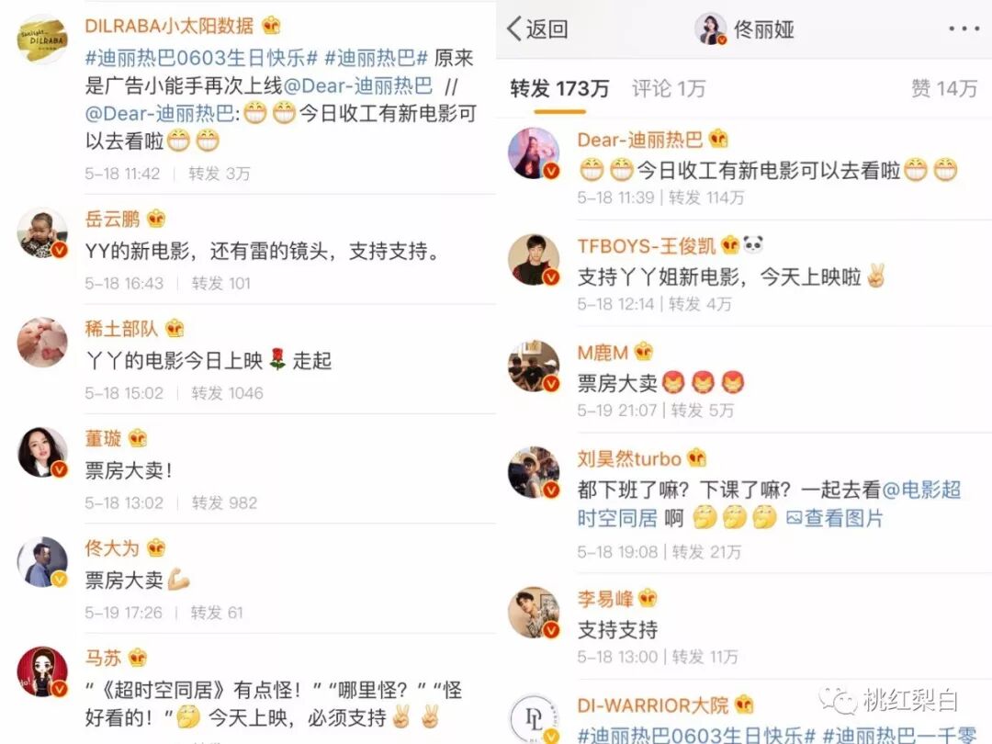Switch to the 转发 173万 tab
The height and width of the screenshot is (744, 992).
(559, 88)
